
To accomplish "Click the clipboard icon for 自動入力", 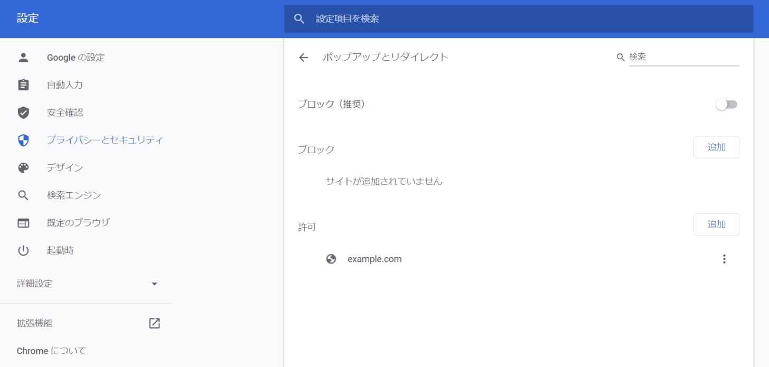I will point(23,85).
